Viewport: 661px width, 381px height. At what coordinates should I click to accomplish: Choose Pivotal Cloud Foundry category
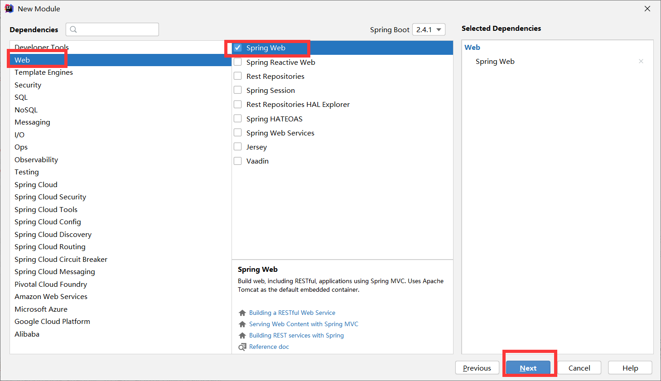[121, 284]
